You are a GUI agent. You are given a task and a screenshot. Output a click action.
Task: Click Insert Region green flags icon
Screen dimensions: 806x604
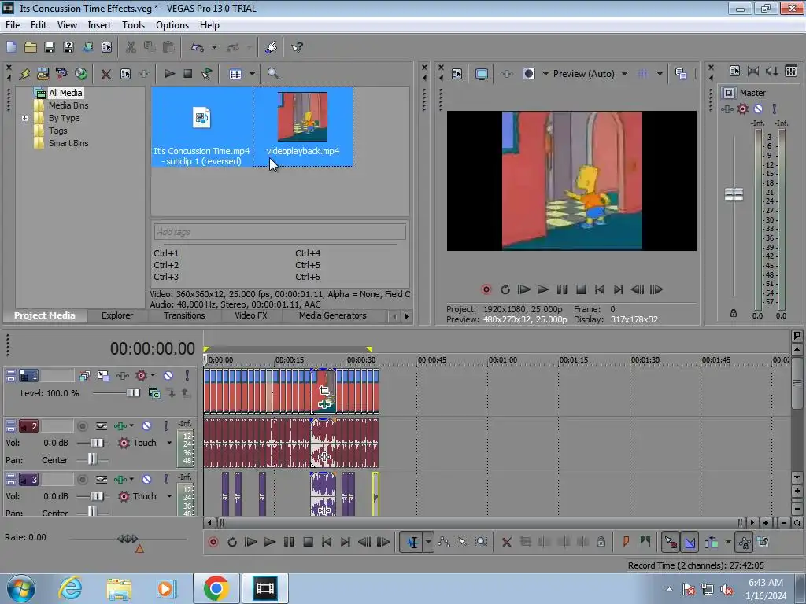point(645,541)
